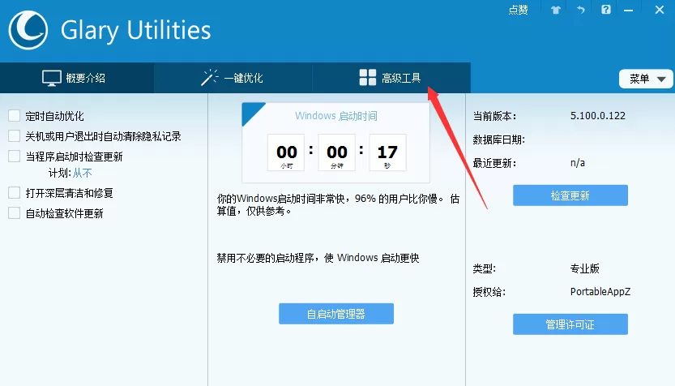
Task: Click the 自启动管理器 button
Action: [x=336, y=314]
